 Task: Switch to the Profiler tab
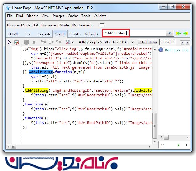[75, 34]
